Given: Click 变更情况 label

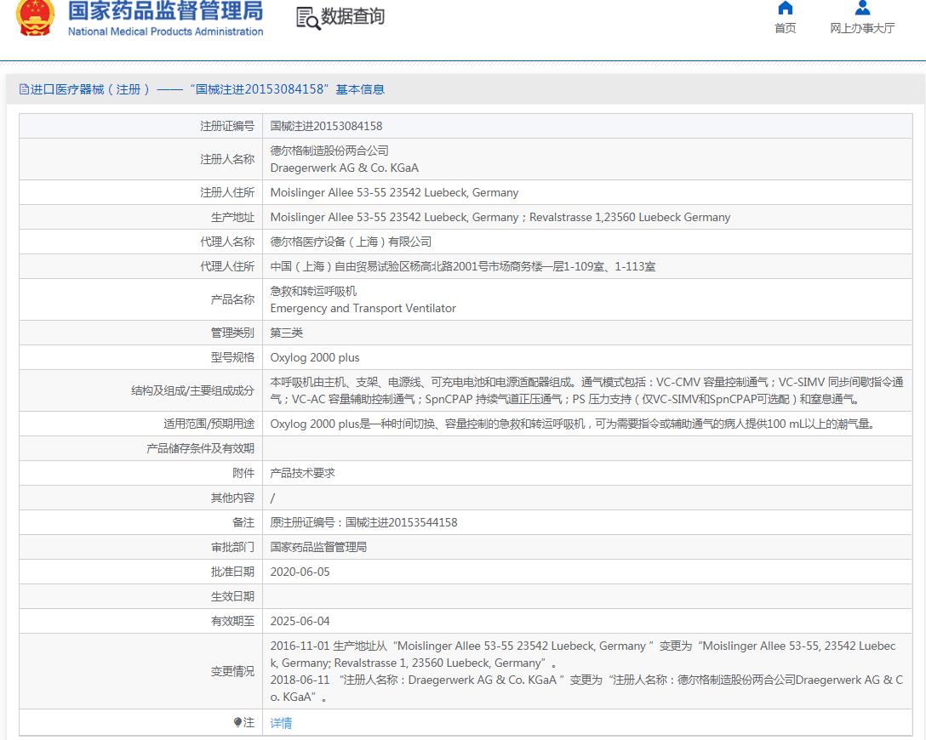Looking at the screenshot, I should (232, 672).
